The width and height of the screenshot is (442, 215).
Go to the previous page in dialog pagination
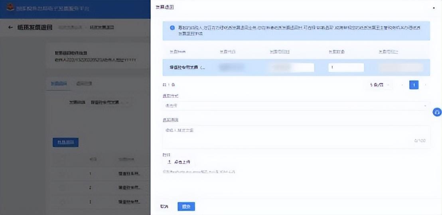[402, 85]
